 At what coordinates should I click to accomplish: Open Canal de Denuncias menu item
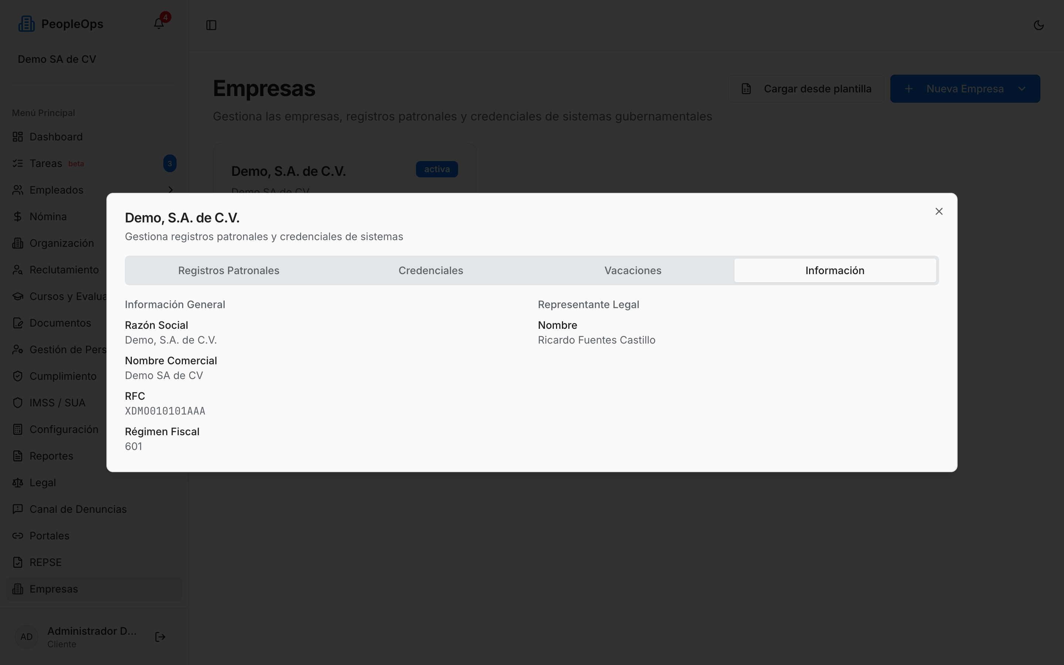point(93,509)
